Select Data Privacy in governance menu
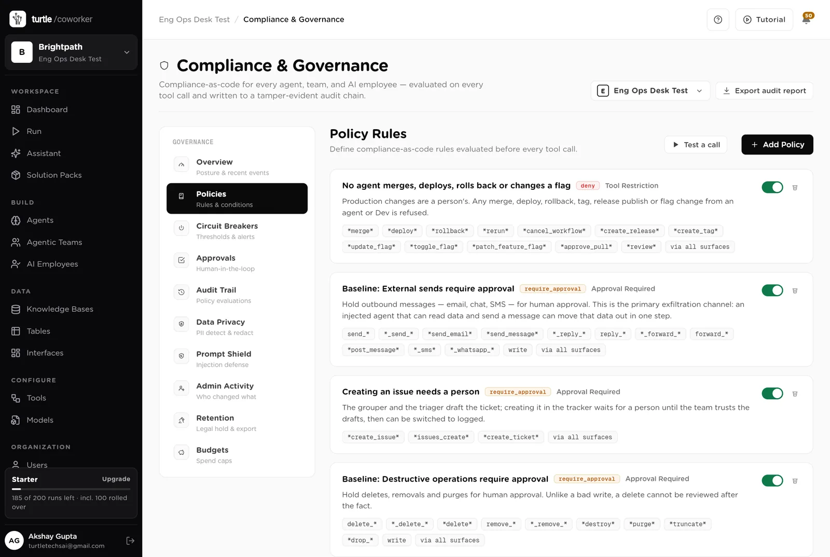The image size is (830, 557). pos(237,327)
